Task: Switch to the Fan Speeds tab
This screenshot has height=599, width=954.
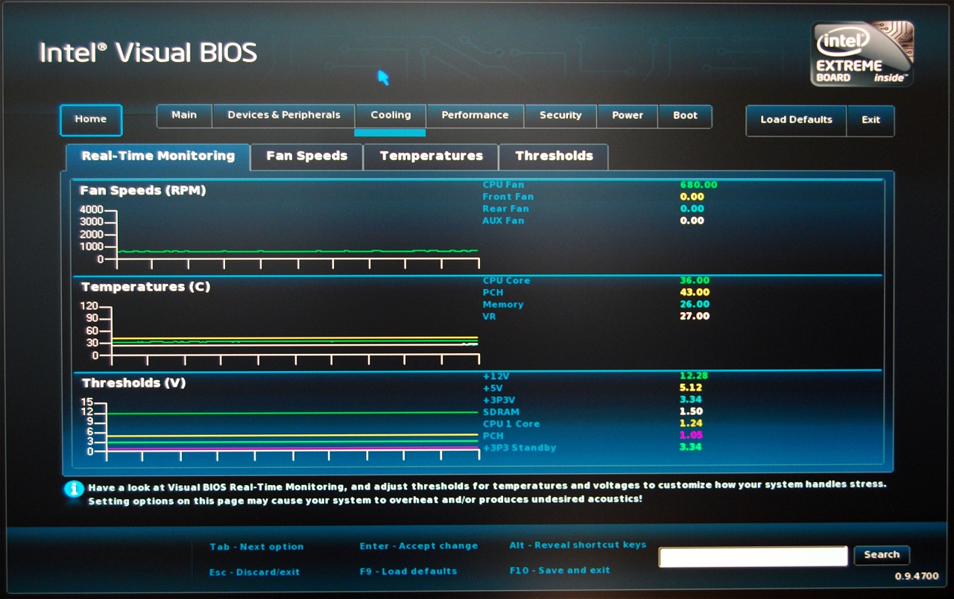Action: [306, 156]
